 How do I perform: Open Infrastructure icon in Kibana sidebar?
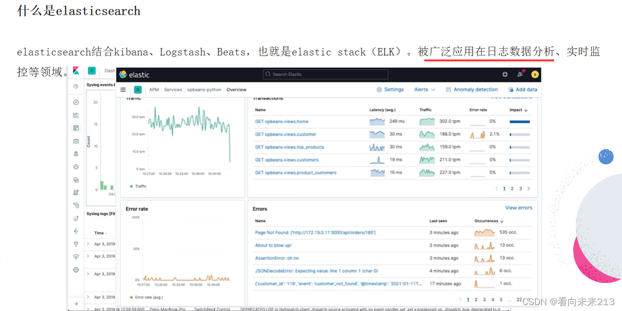pyautogui.click(x=76, y=180)
